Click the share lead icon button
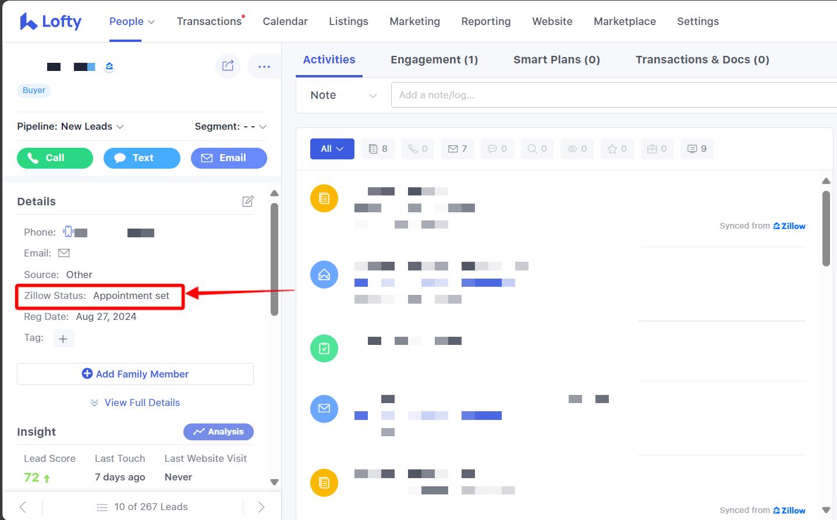The height and width of the screenshot is (520, 837). 228,66
